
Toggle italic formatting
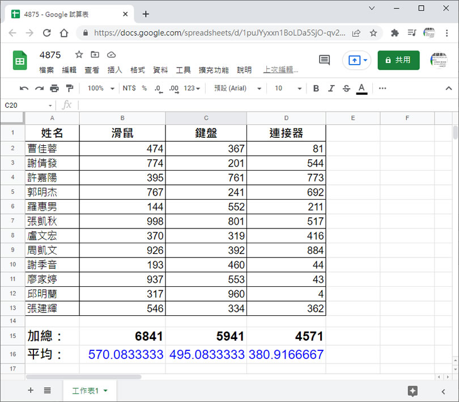[331, 88]
